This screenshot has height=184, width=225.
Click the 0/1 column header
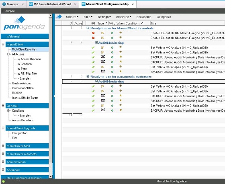pyautogui.click(x=93, y=23)
